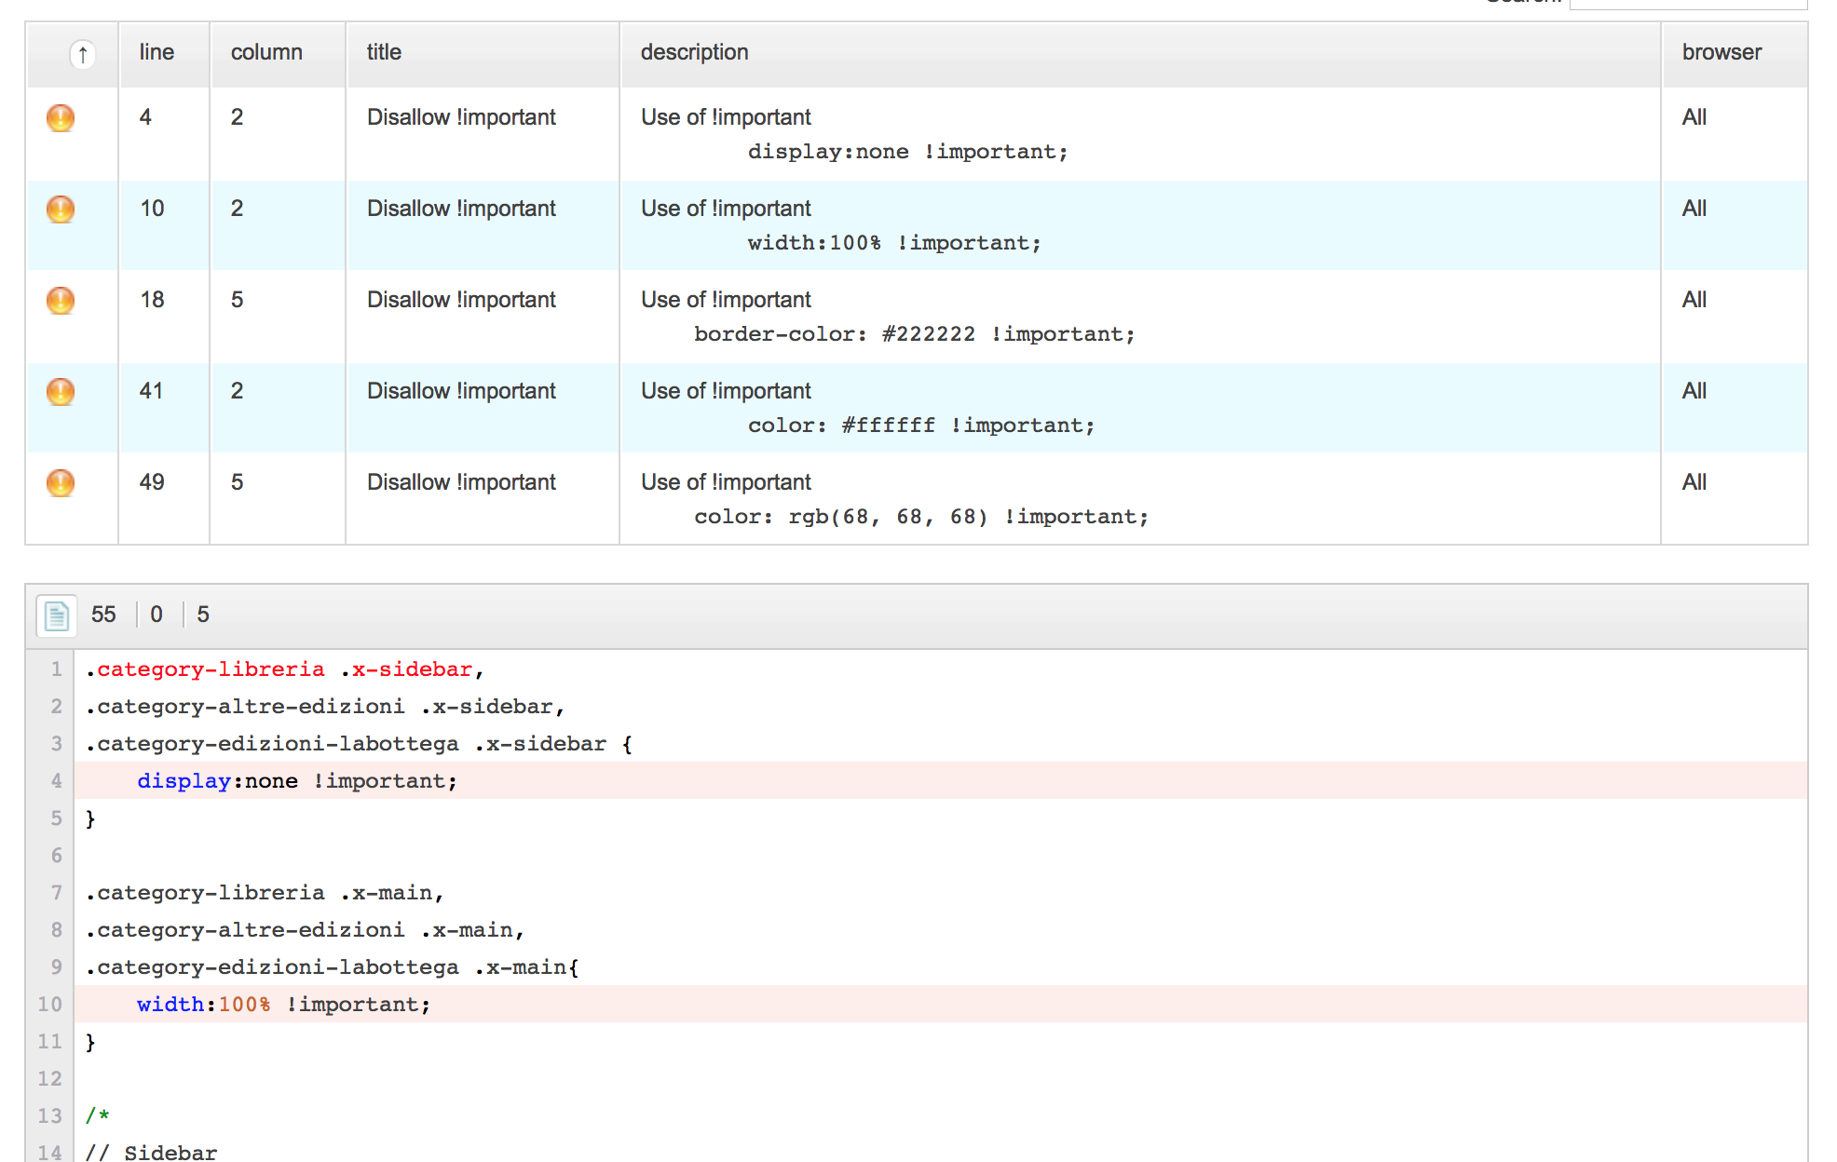The image size is (1837, 1162).
Task: Click the warning icon for line 18
Action: pyautogui.click(x=61, y=301)
